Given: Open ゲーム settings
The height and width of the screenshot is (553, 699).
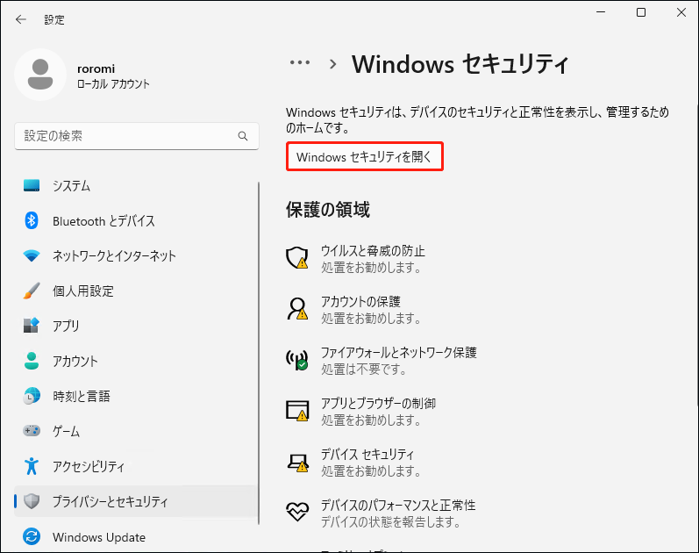Looking at the screenshot, I should (136, 431).
